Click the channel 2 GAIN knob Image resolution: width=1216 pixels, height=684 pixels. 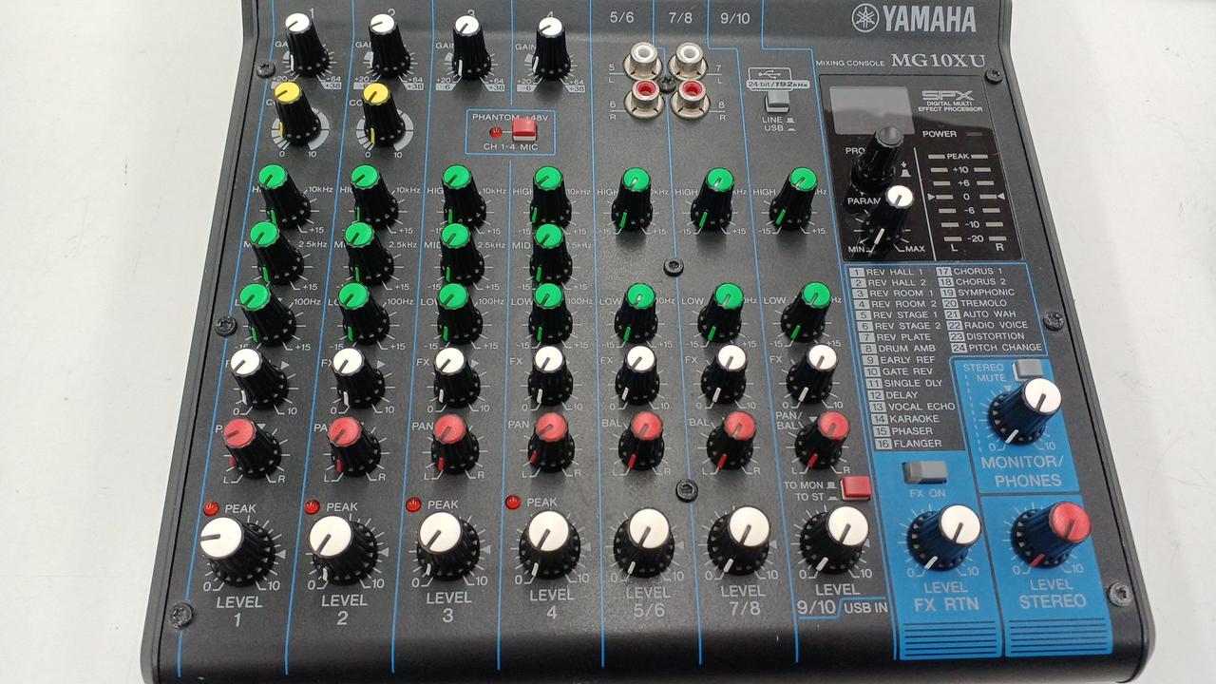click(388, 46)
